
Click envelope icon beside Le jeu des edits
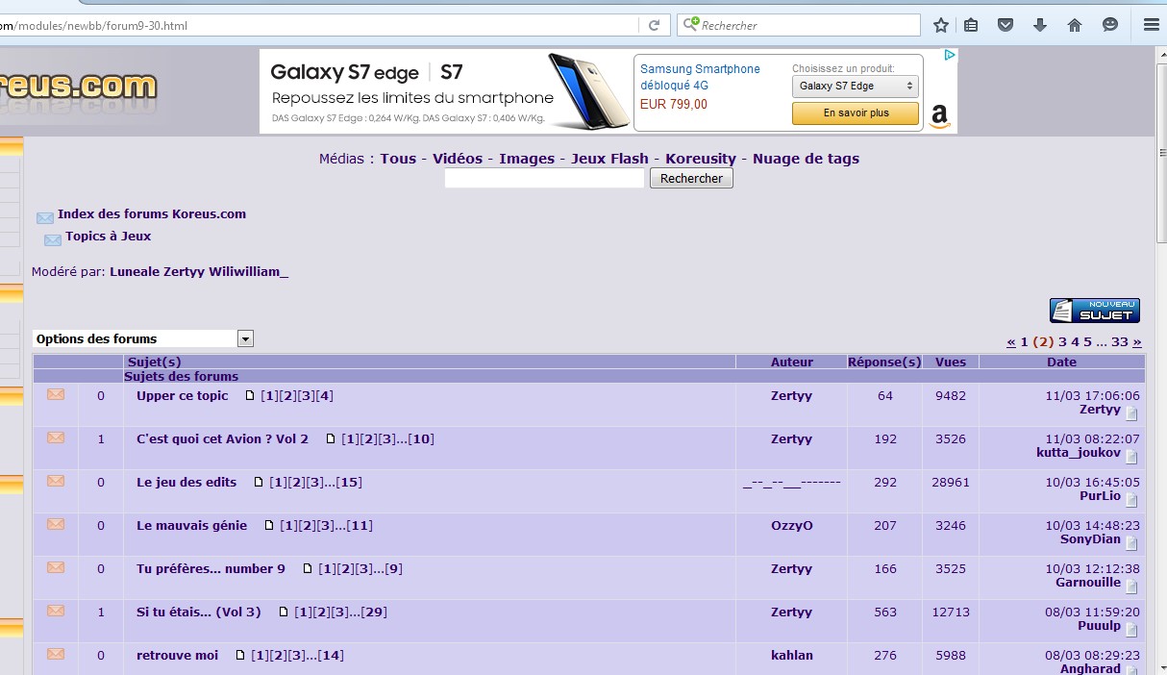[x=56, y=481]
